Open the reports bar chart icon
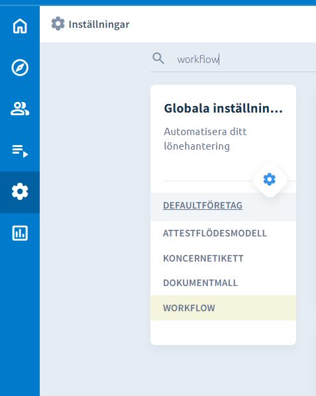316x396 pixels. 20,233
